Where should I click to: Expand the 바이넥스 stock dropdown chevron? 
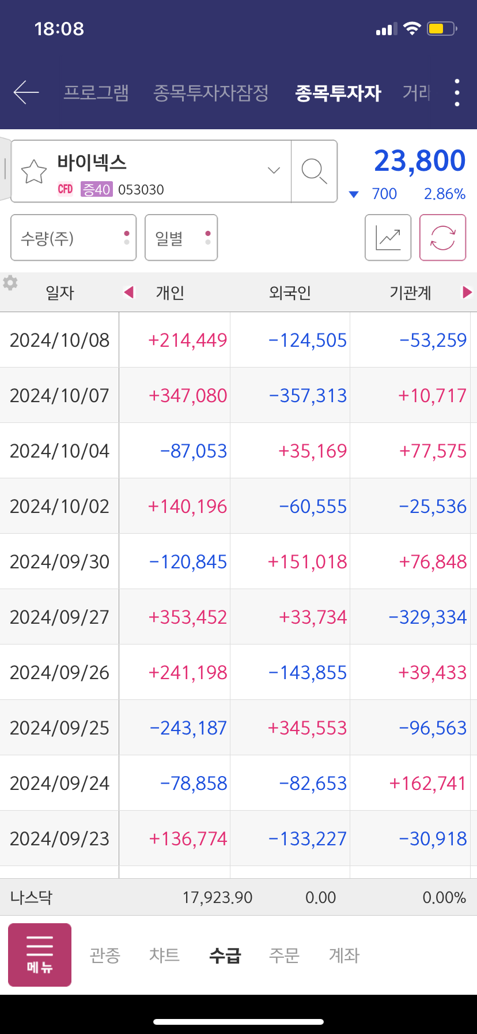tap(274, 170)
